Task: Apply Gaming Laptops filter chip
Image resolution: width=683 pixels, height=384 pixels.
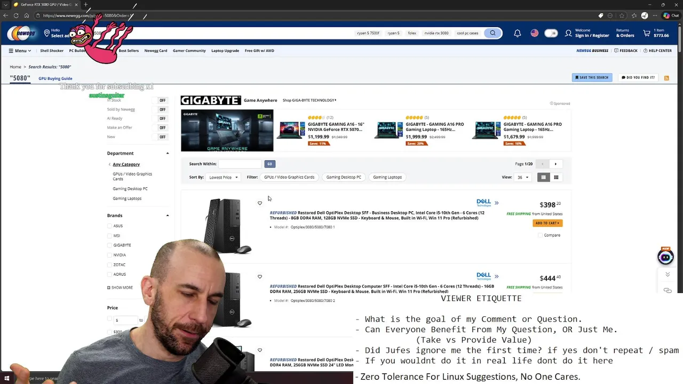Action: pos(387,177)
